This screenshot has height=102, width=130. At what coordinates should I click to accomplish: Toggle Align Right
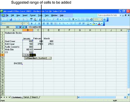[x=51, y=24]
